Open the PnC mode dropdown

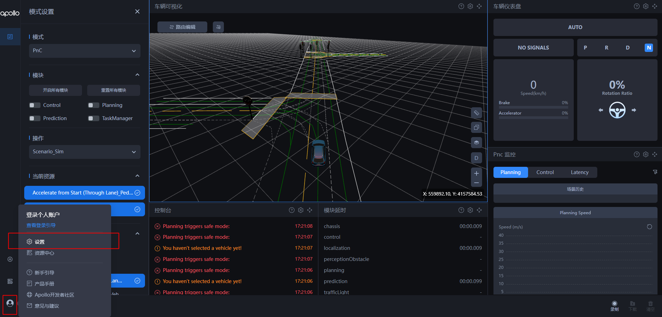click(84, 51)
